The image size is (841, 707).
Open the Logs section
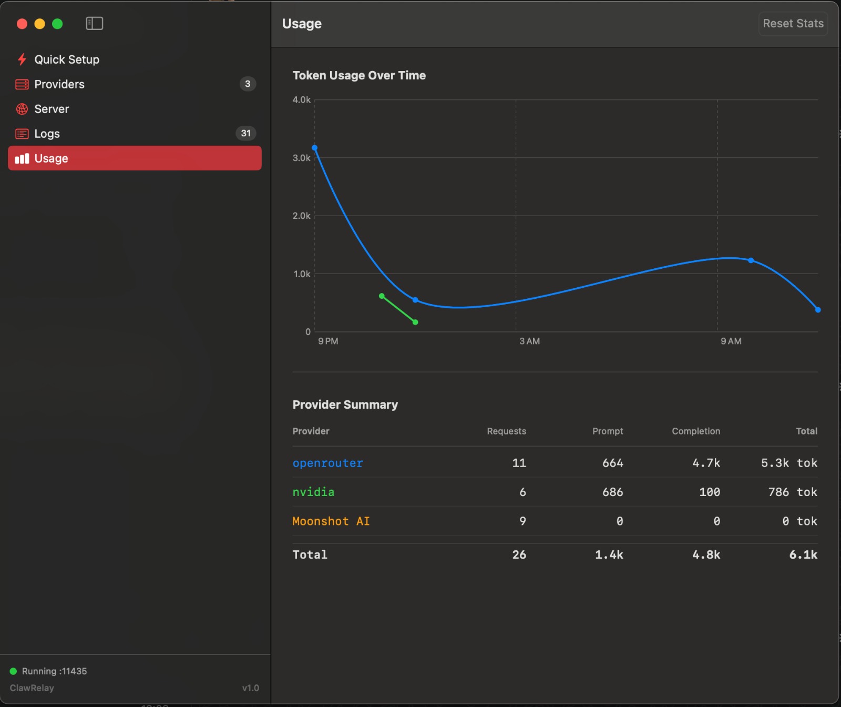[135, 134]
